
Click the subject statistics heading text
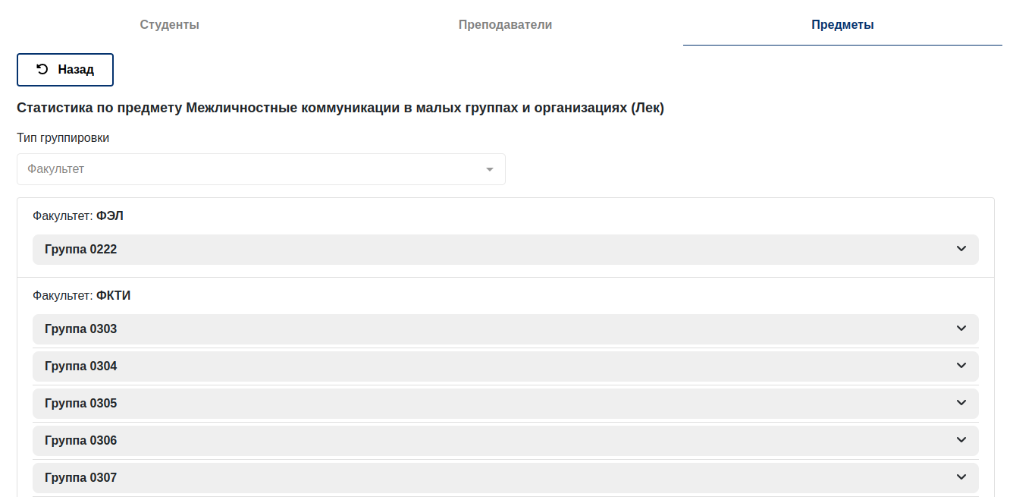[340, 109]
